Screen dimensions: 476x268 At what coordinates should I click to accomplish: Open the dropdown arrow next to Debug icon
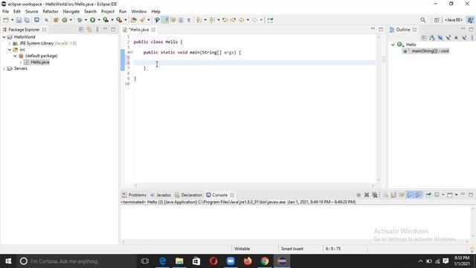click(x=86, y=20)
